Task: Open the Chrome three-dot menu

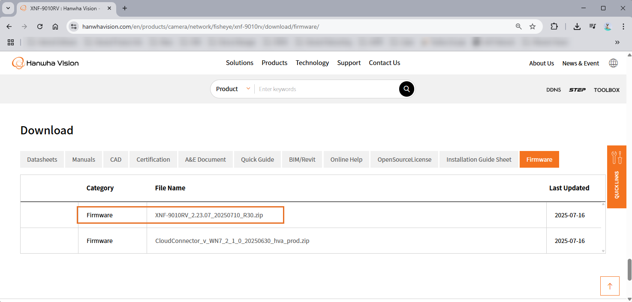Action: click(x=623, y=27)
